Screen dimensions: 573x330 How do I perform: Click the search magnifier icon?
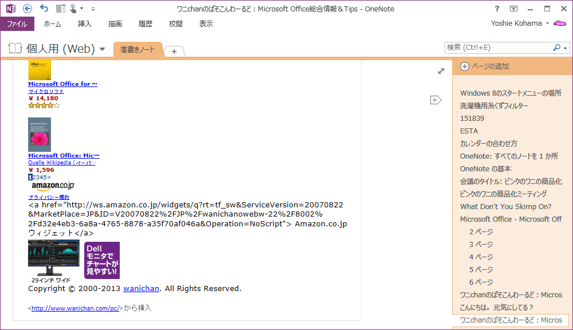click(x=556, y=48)
